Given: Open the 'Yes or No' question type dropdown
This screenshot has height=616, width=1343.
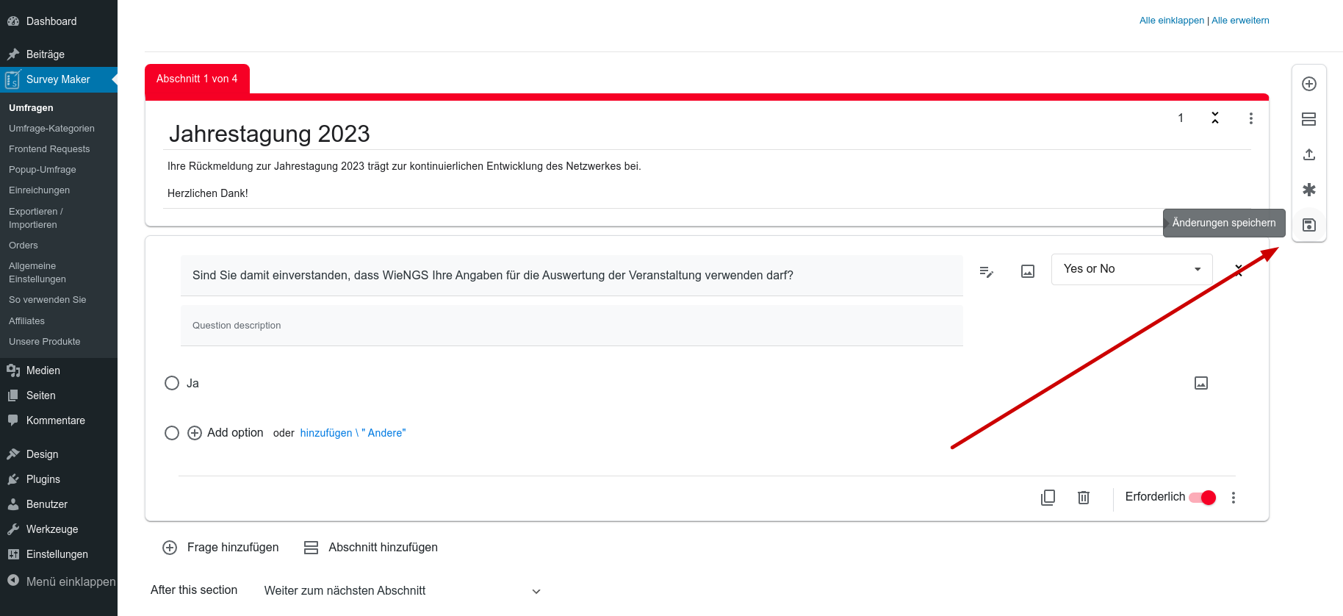Looking at the screenshot, I should (1131, 269).
